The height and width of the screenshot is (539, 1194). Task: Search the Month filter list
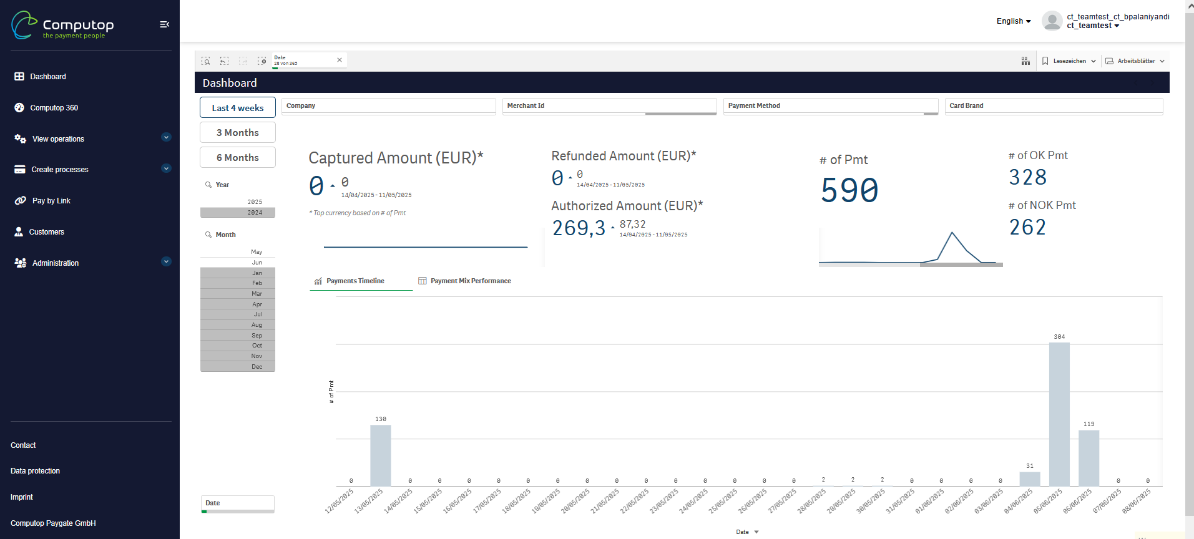pos(208,235)
